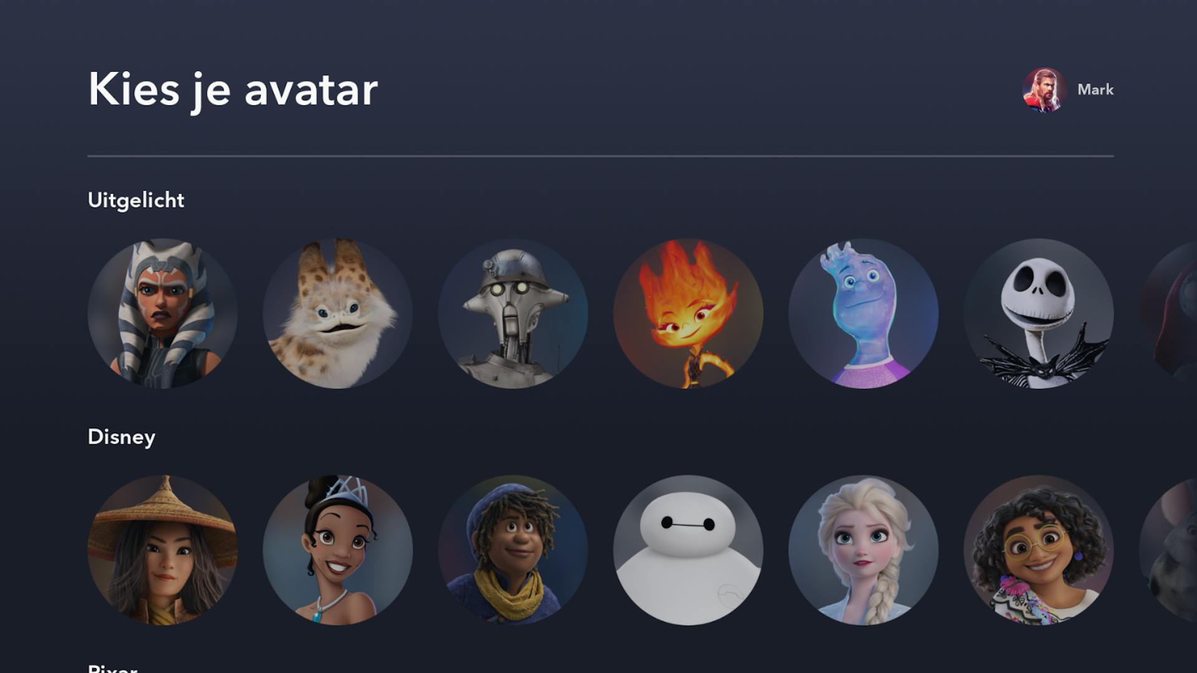Viewport: 1197px width, 673px height.
Task: Select the curly-haired girl with glasses avatar
Action: click(x=1039, y=550)
